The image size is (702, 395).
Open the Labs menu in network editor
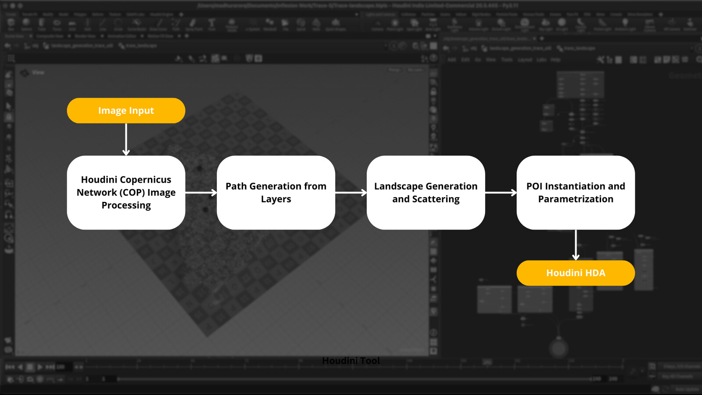pyautogui.click(x=541, y=60)
